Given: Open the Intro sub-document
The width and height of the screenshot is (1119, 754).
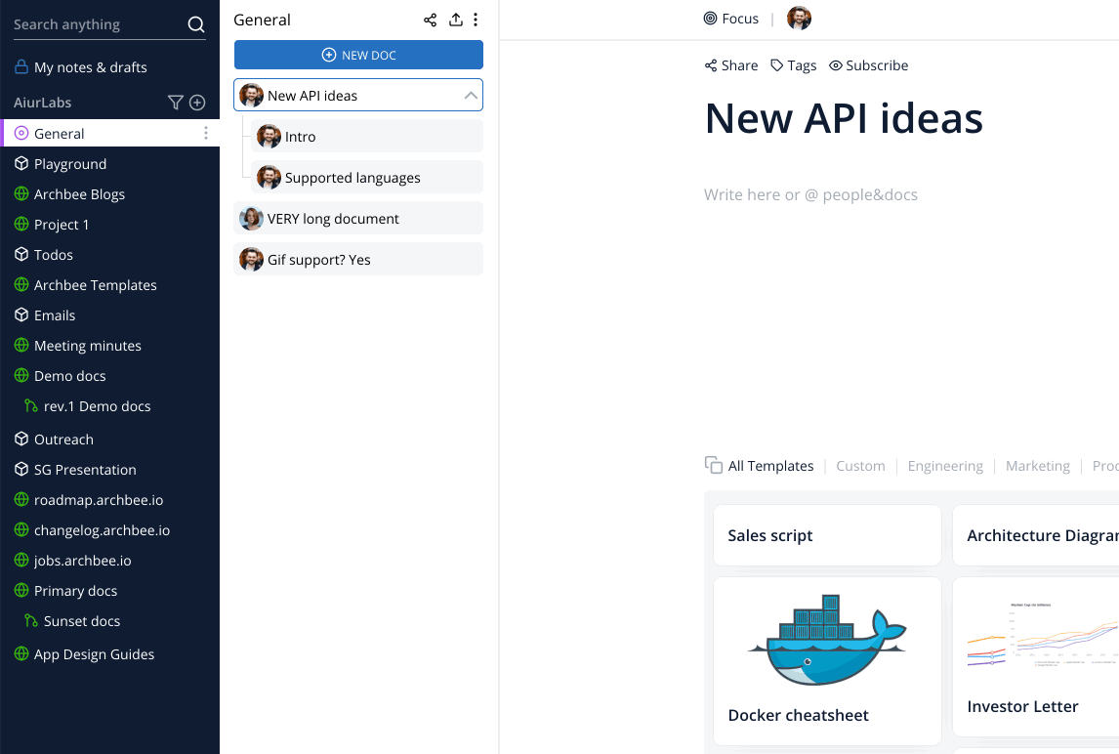Looking at the screenshot, I should click(367, 136).
